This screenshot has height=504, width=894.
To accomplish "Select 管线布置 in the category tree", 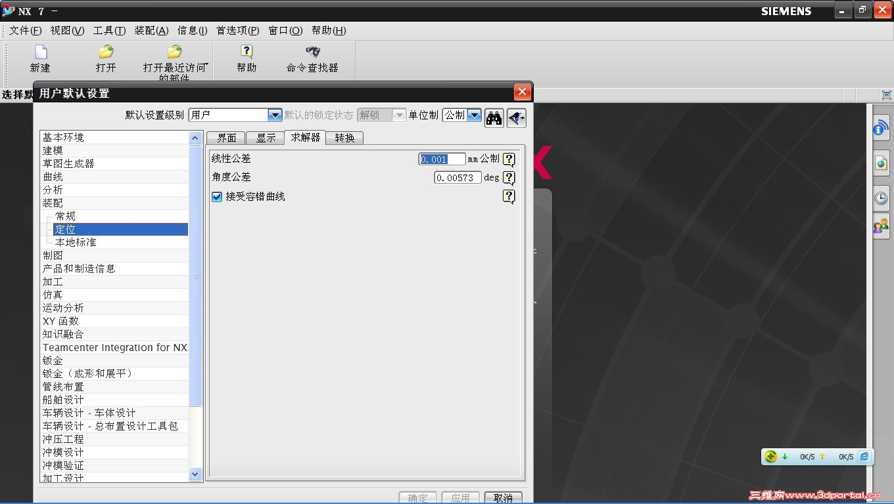I will (x=63, y=387).
